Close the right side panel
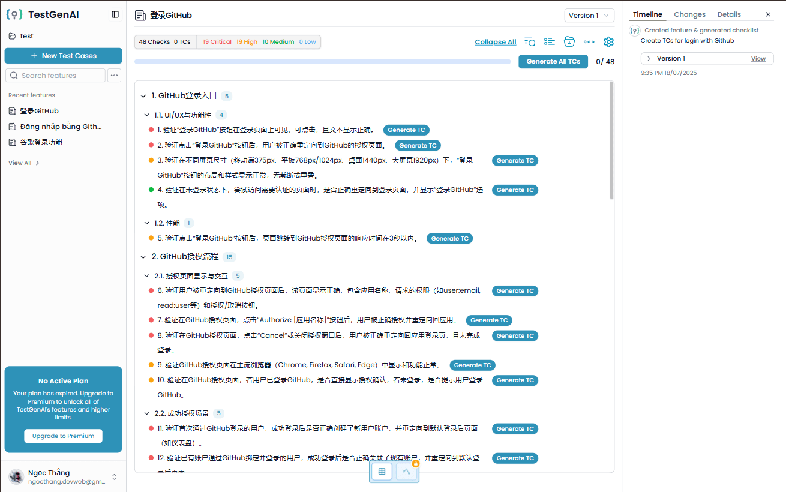 tap(768, 14)
